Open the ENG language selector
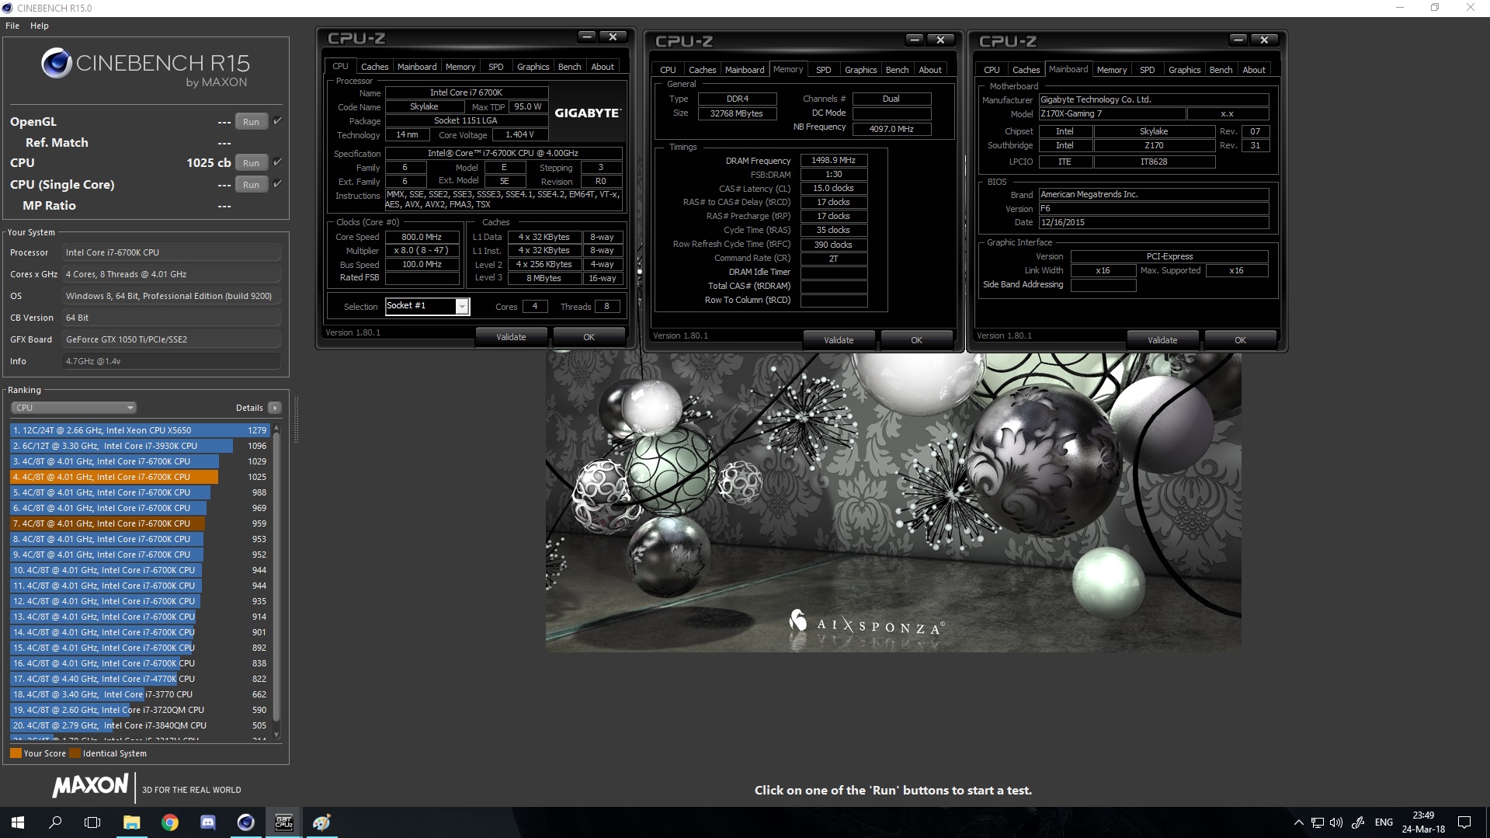The image size is (1490, 838). [x=1384, y=822]
